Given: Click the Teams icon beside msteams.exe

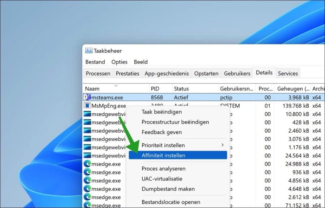Looking at the screenshot, I should point(87,97).
